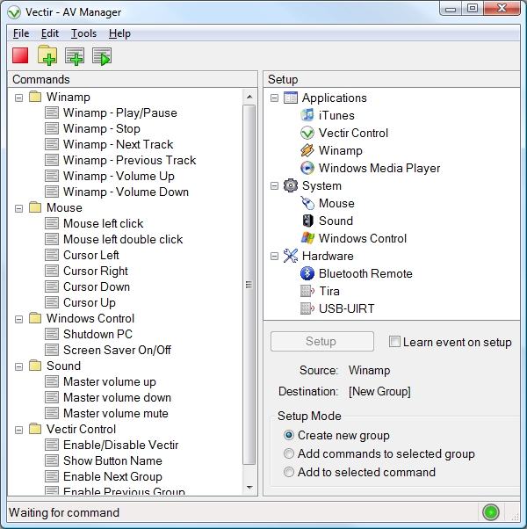527x529 pixels.
Task: Select Screen Saver On/Off command
Action: click(117, 350)
